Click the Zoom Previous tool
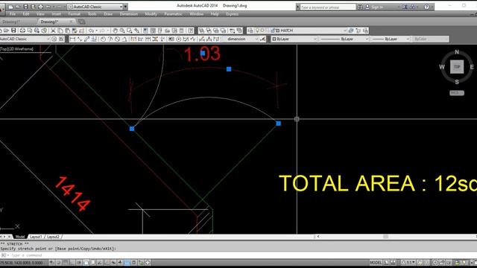This screenshot has height=268, width=477. point(137,31)
